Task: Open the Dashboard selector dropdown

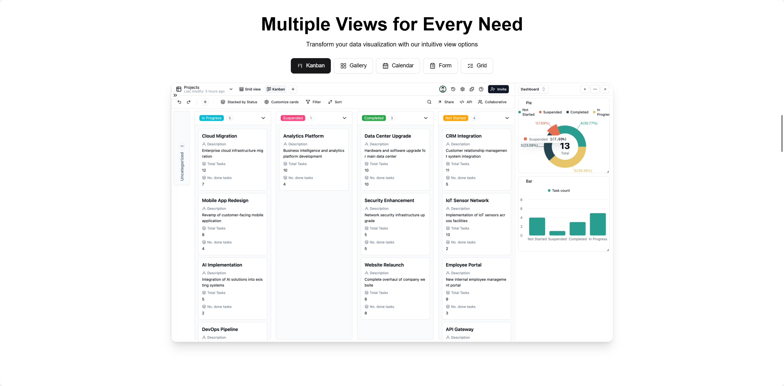Action: [x=533, y=89]
